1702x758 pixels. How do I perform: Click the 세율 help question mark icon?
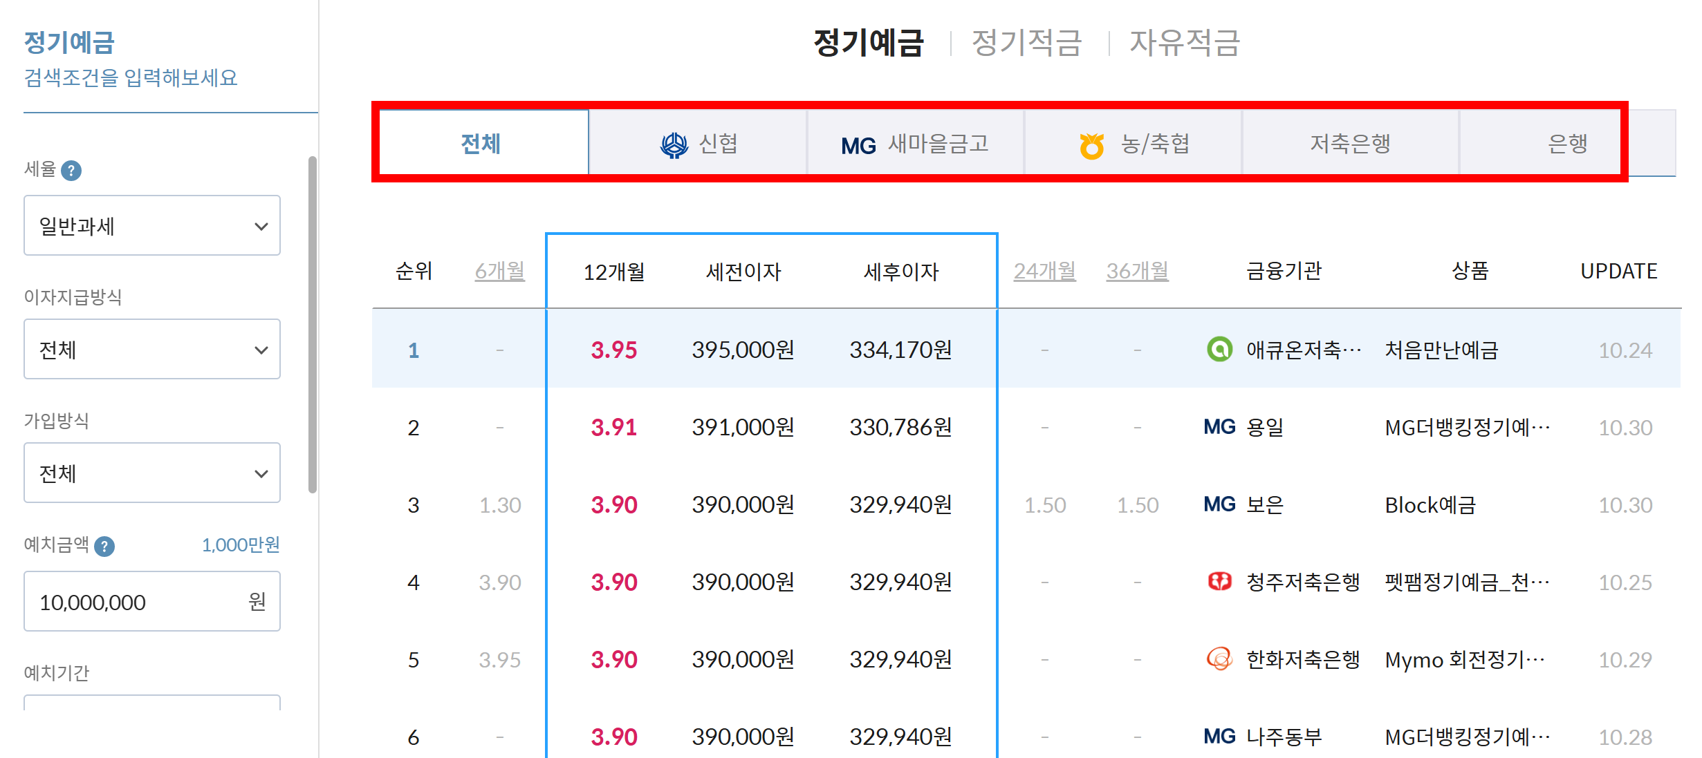click(x=71, y=170)
